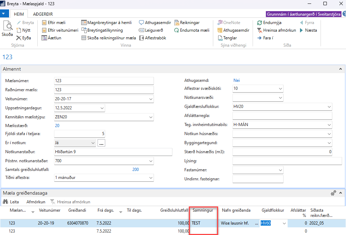Click the Eyða delete icon
Image resolution: width=346 pixels, height=235 pixels.
pos(19,38)
